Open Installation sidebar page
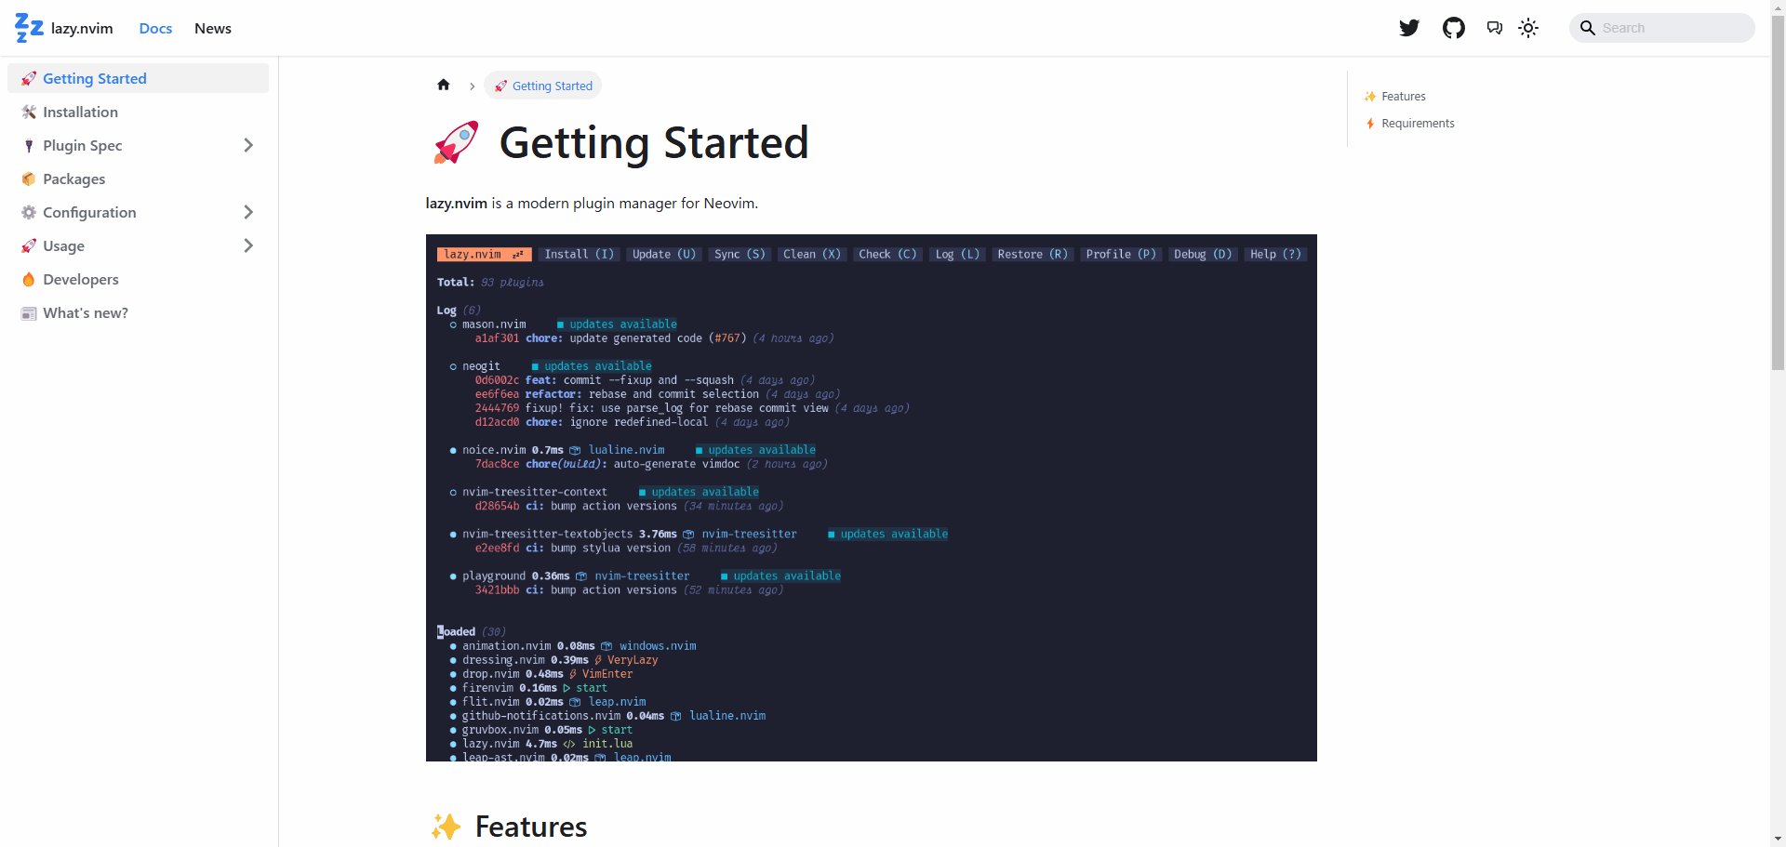This screenshot has height=847, width=1786. pos(138,112)
